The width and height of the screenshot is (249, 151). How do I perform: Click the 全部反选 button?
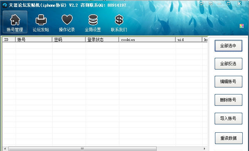click(228, 64)
